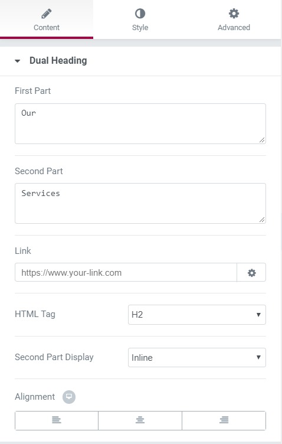Collapse the Dual Heading section arrow

click(x=18, y=61)
